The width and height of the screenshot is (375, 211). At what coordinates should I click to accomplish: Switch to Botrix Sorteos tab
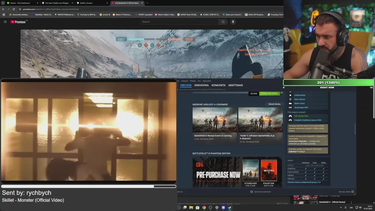tap(92, 3)
